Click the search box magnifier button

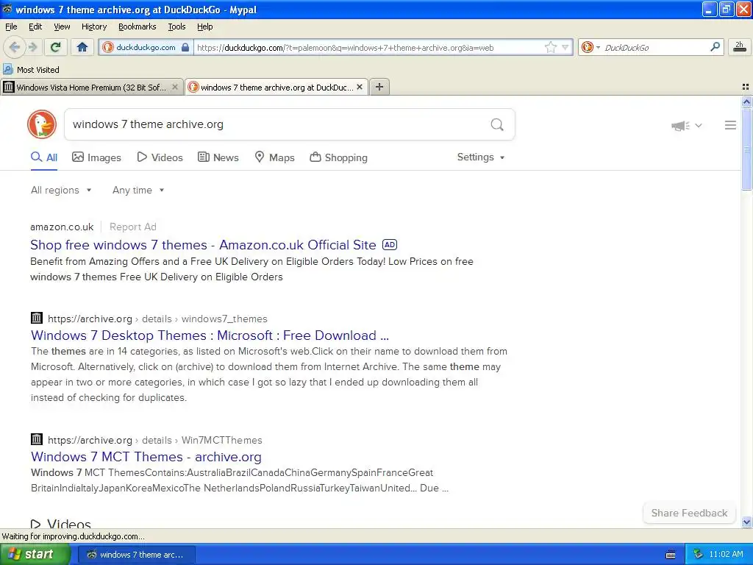click(x=497, y=125)
